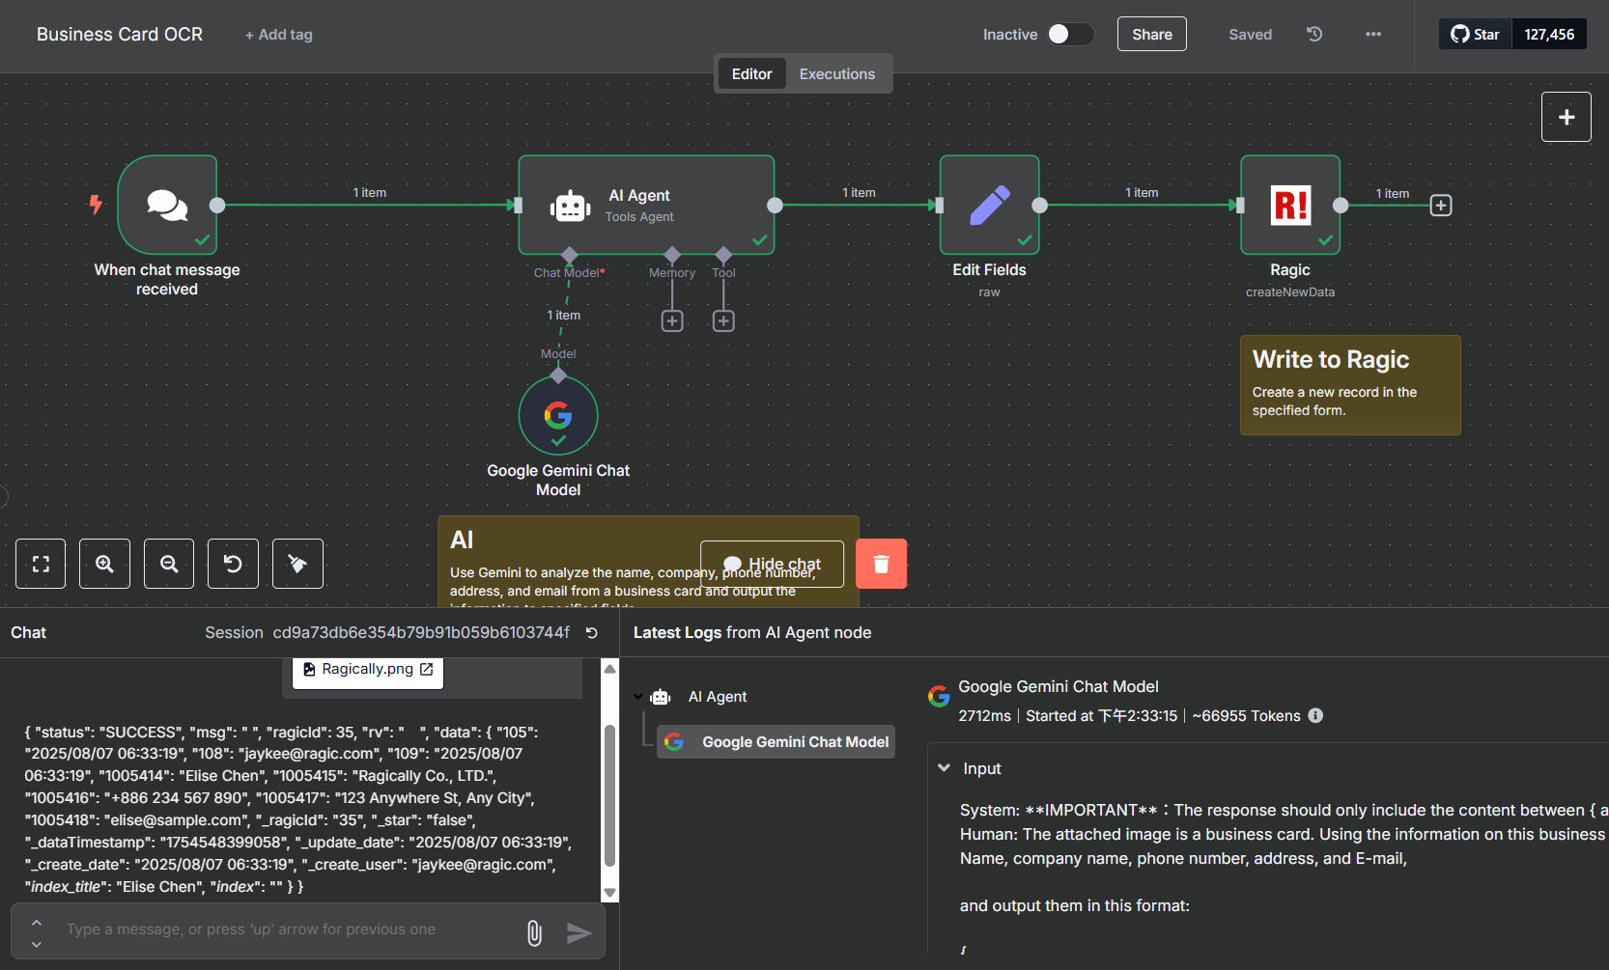This screenshot has width=1609, height=970.
Task: Click previous message up chevron
Action: [x=37, y=922]
